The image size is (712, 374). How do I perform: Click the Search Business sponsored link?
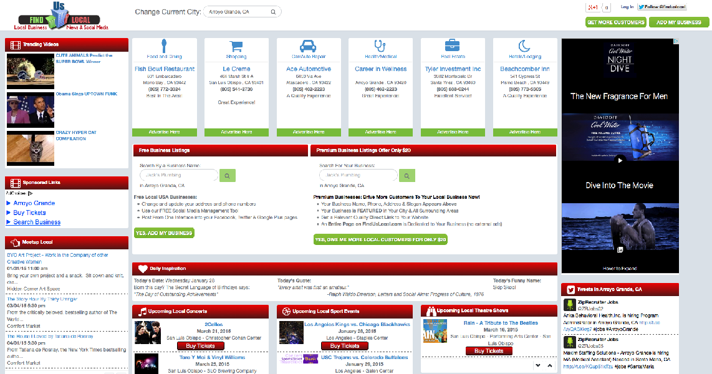(x=37, y=222)
